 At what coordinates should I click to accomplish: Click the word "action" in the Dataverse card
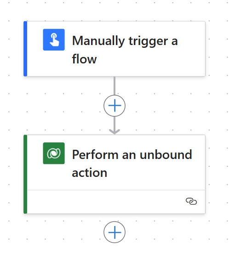[x=90, y=173]
